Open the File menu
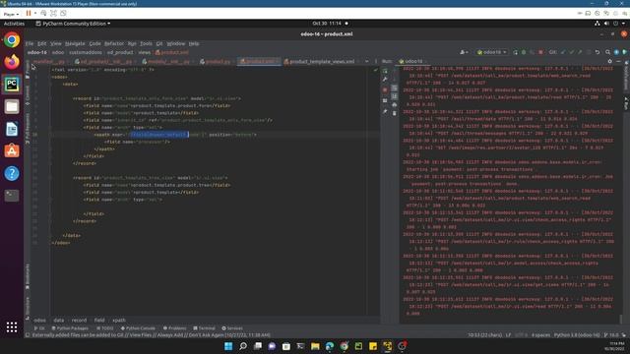This screenshot has height=354, width=630. pos(30,43)
